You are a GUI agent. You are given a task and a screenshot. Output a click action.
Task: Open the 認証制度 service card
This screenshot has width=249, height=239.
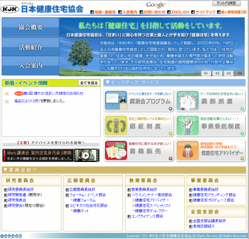[x=139, y=126]
